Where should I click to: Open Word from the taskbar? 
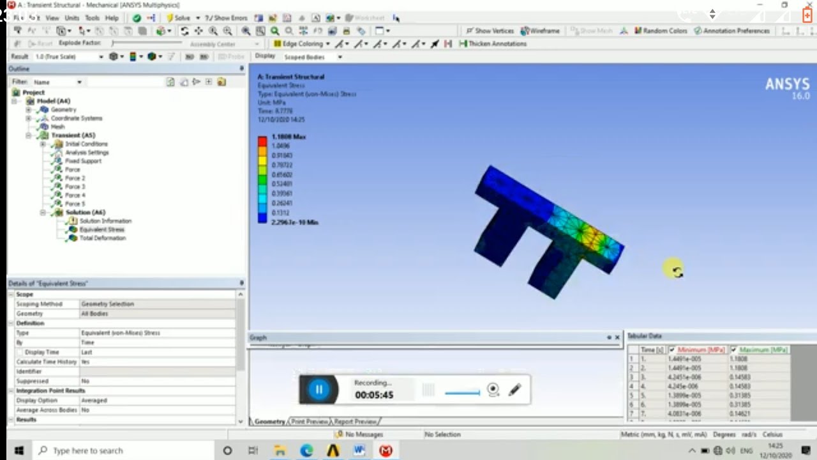click(359, 450)
